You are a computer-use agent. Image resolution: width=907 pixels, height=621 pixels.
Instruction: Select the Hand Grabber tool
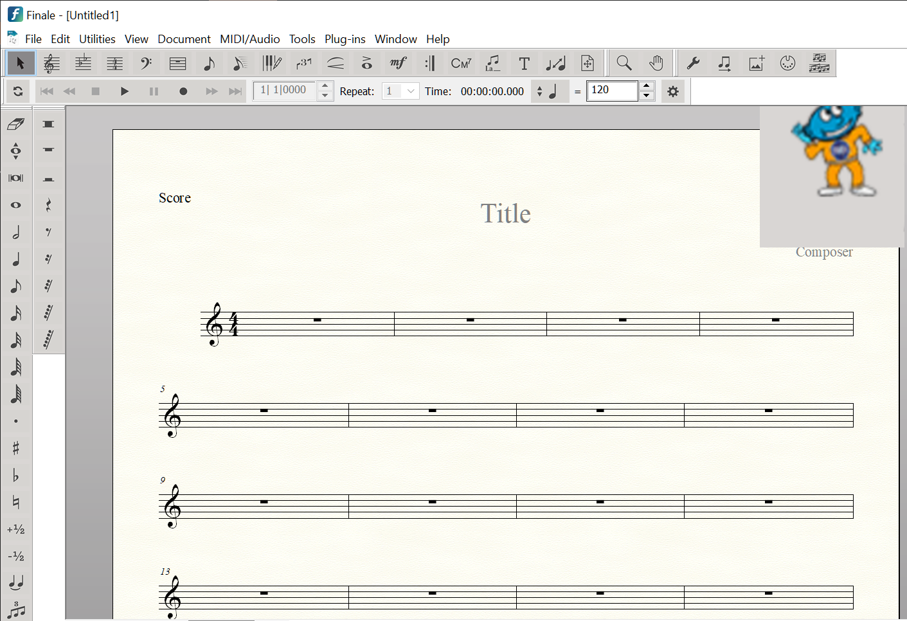656,63
